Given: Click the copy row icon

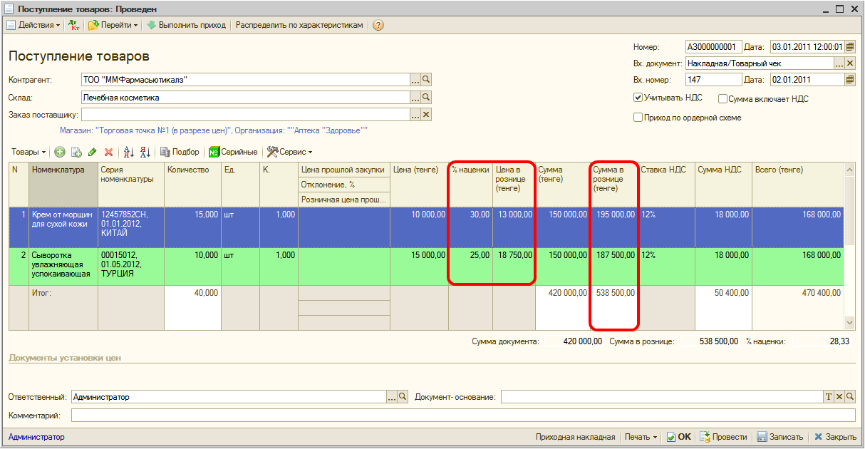Looking at the screenshot, I should [76, 152].
